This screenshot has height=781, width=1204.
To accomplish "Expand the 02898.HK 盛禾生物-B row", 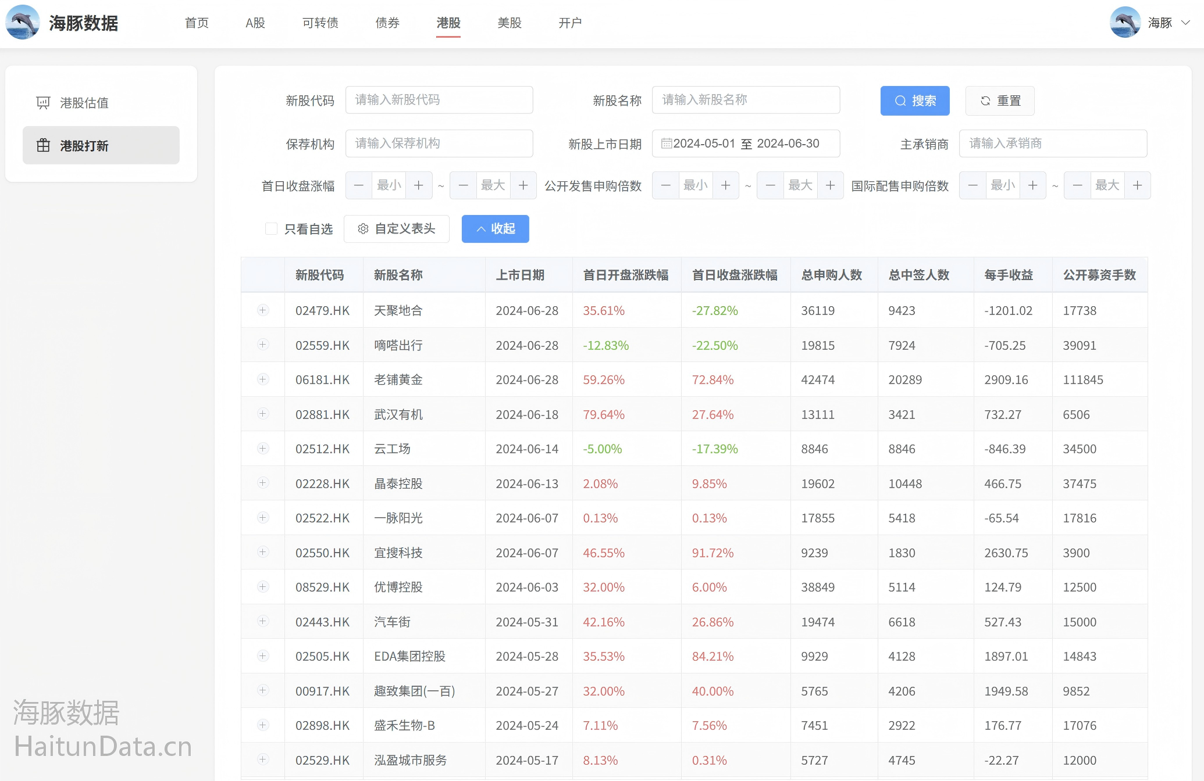I will 263,725.
